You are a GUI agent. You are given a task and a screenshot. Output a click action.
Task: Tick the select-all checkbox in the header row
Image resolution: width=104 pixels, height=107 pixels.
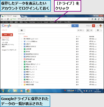point(19,37)
